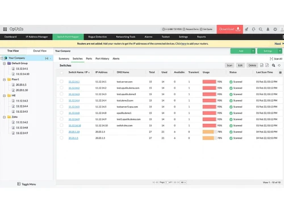Click the second export document icon after Delete
Image resolution: width=284 pixels, height=213 pixels.
pos(267,65)
